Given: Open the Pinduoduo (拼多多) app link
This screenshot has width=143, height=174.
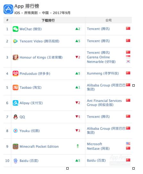Looking at the screenshot, I should coord(35,73).
